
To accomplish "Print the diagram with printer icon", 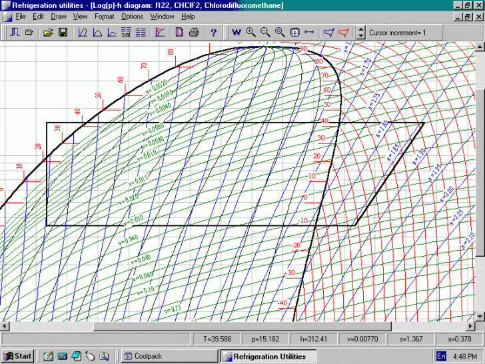I will [194, 32].
